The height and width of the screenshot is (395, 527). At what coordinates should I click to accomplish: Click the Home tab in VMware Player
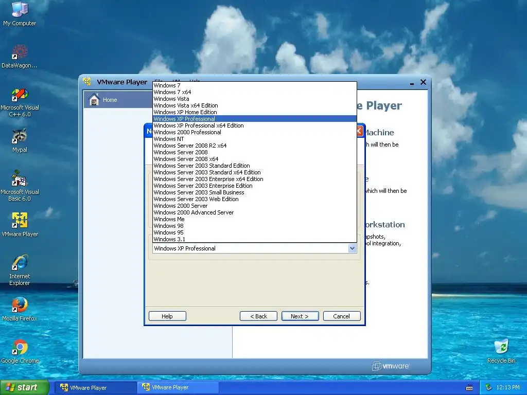pyautogui.click(x=118, y=100)
